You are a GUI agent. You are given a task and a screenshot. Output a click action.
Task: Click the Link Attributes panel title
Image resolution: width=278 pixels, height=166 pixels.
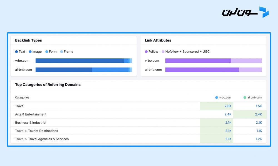[158, 40]
